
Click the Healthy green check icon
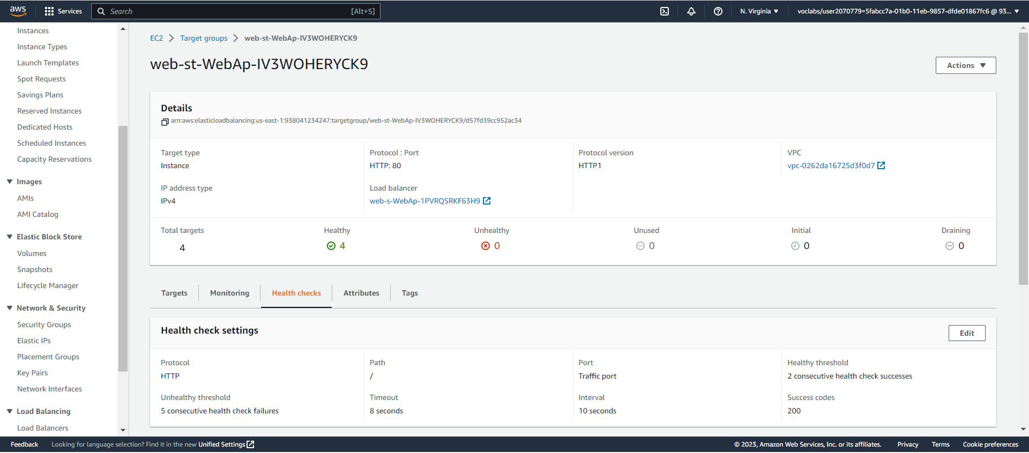pyautogui.click(x=331, y=246)
